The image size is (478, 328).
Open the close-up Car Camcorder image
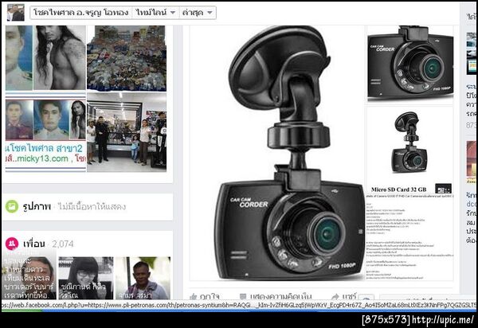point(410,64)
